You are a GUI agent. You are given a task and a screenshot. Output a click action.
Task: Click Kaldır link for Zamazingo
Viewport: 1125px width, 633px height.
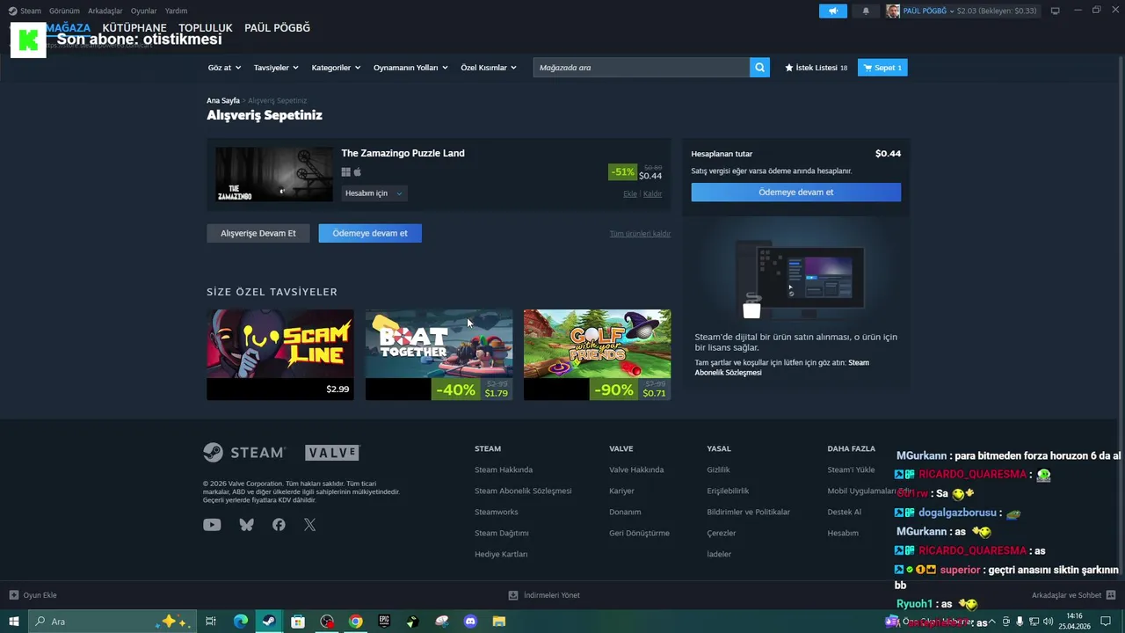tap(652, 193)
